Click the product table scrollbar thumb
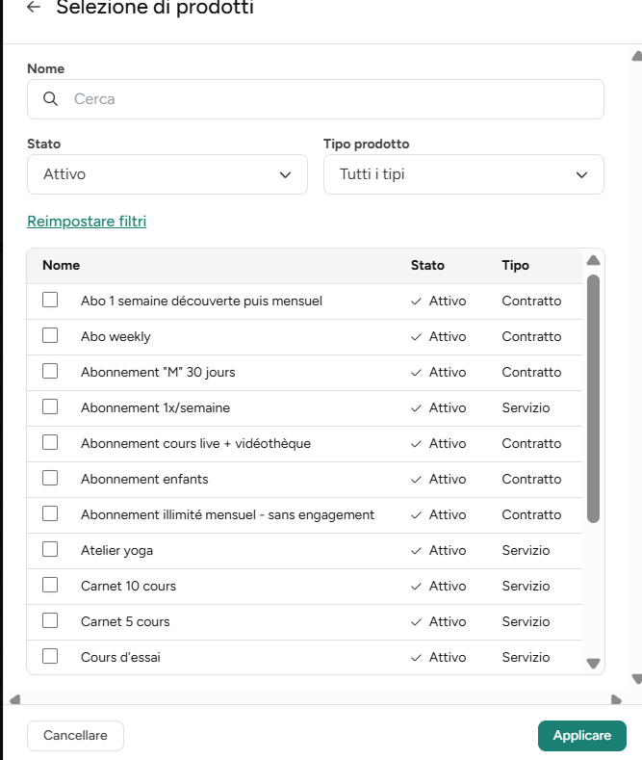The height and width of the screenshot is (760, 642). pos(593,399)
